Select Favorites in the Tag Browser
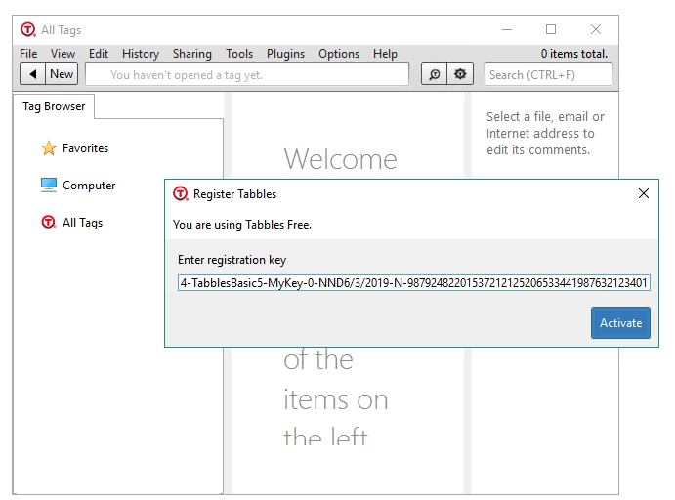Viewport: 675px width, 500px height. tap(85, 148)
